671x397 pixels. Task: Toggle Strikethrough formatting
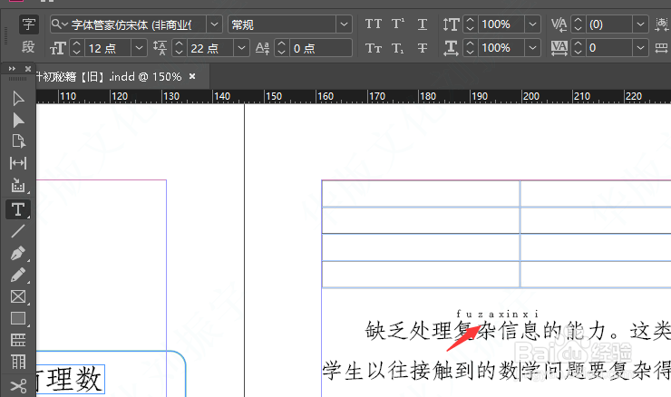pyautogui.click(x=423, y=48)
